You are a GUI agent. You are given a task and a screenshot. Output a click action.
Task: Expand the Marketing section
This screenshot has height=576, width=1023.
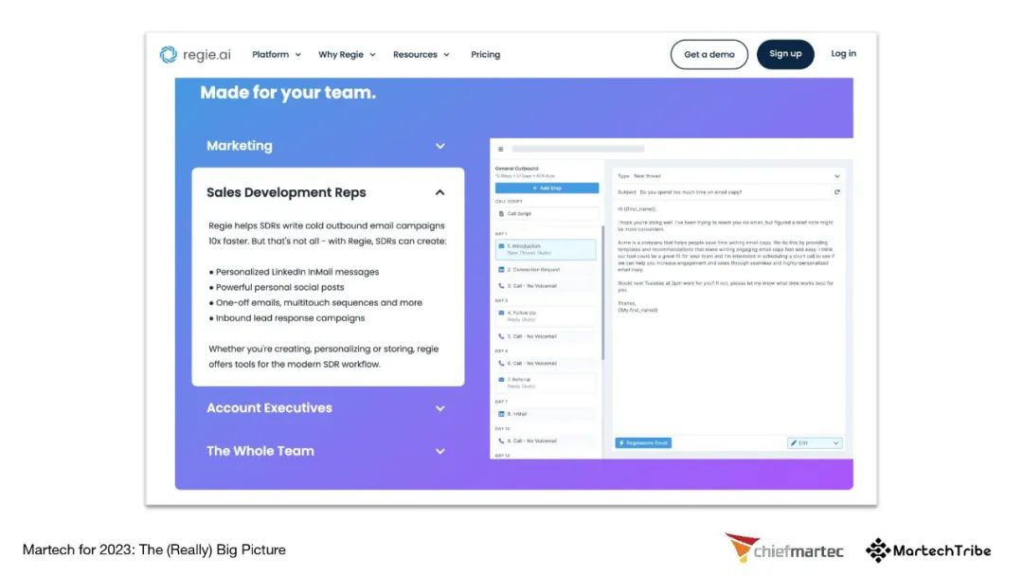(x=326, y=146)
